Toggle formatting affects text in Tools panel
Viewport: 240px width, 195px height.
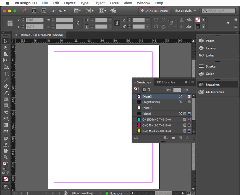8,173
